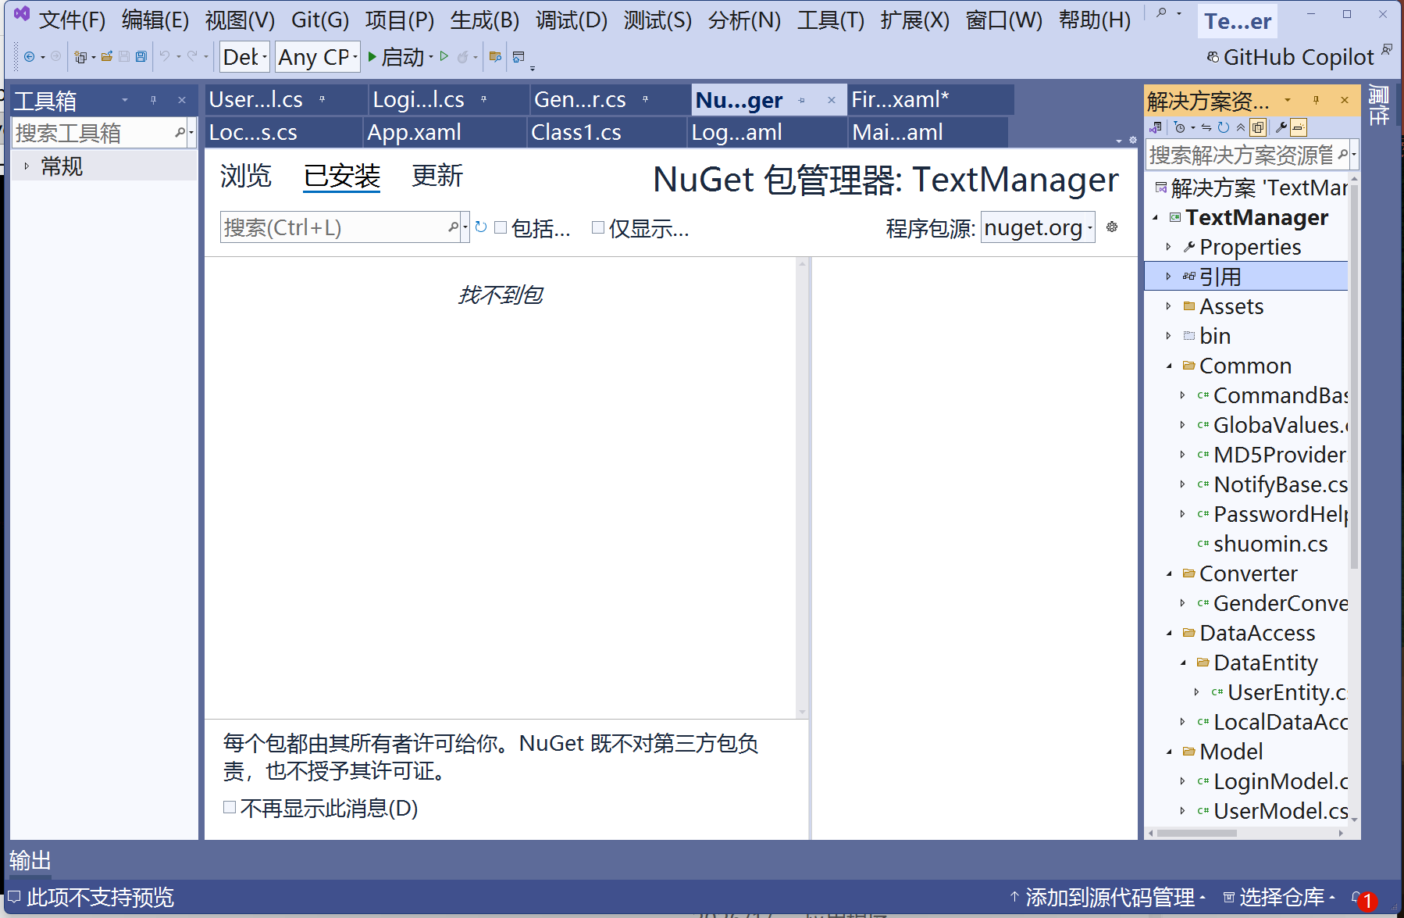The height and width of the screenshot is (918, 1404).
Task: Click the GitHub Copilot button
Action: [x=1290, y=57]
